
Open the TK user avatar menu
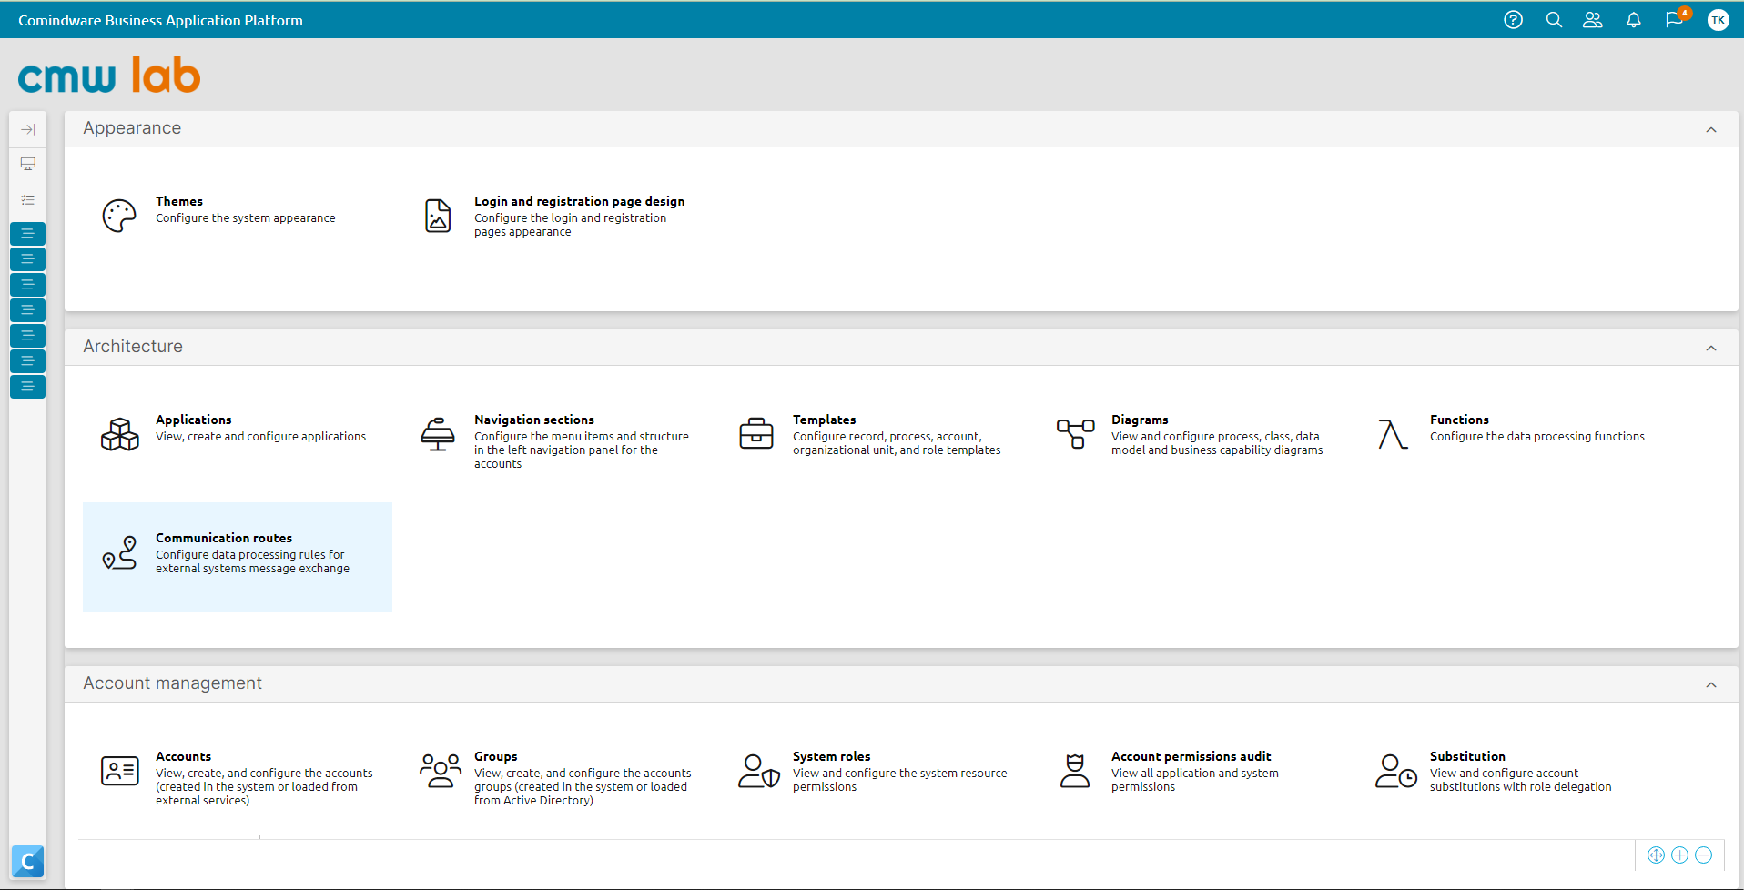pos(1718,20)
